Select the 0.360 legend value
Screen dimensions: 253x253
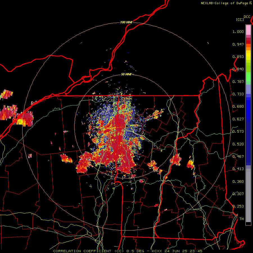238,182
